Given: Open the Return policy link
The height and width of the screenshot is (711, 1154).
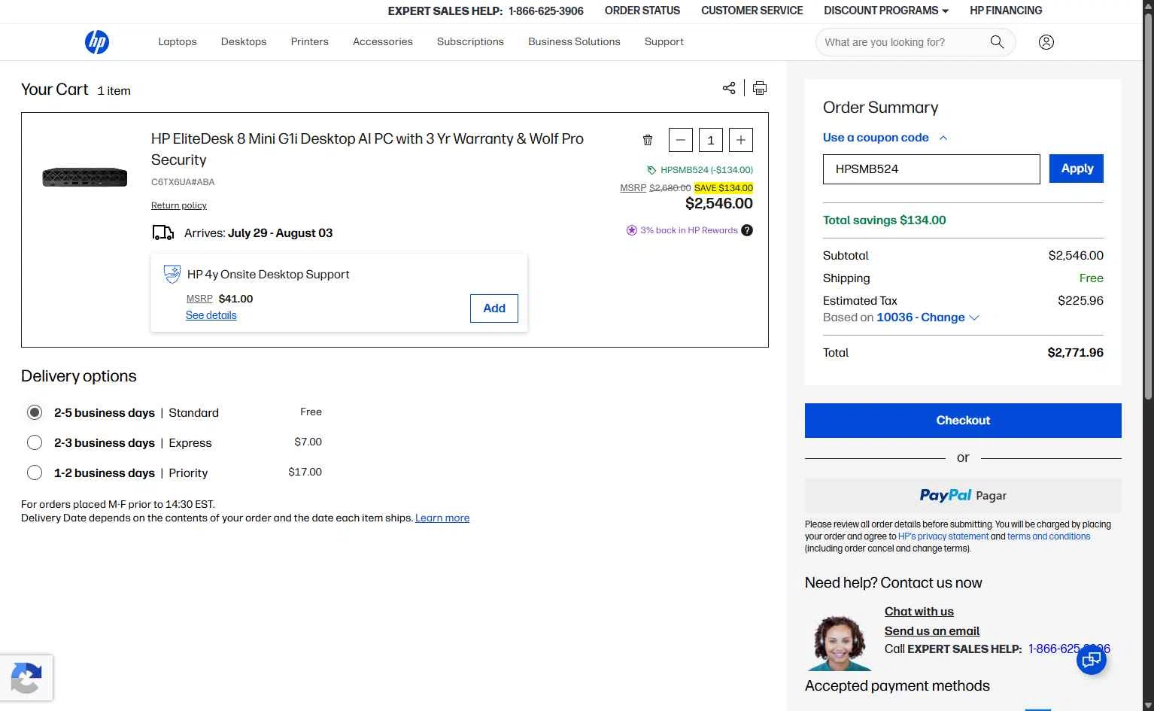Looking at the screenshot, I should click(x=179, y=205).
